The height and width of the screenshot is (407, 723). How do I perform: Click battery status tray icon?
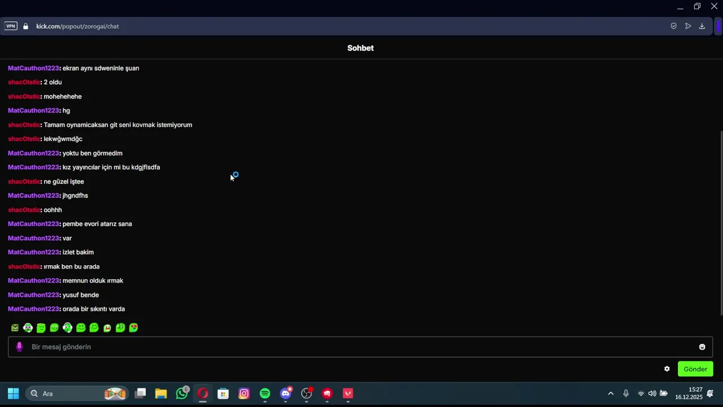pyautogui.click(x=664, y=393)
